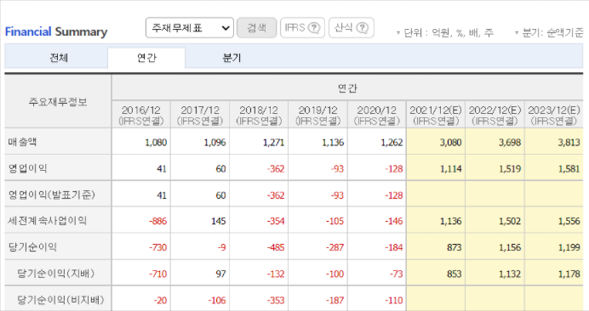
Task: Select the 2018/12 column header
Action: pyautogui.click(x=259, y=116)
